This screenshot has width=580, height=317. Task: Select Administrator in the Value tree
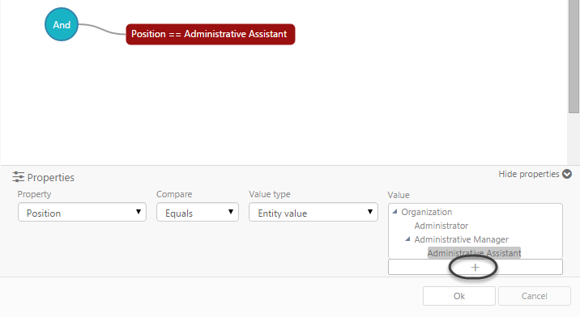(441, 226)
